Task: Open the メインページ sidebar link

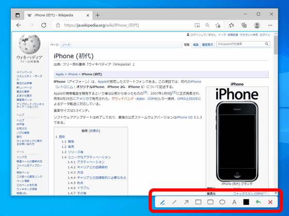Action: (x=24, y=72)
